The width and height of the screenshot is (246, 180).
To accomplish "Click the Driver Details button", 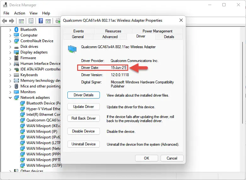I will pos(83,95).
